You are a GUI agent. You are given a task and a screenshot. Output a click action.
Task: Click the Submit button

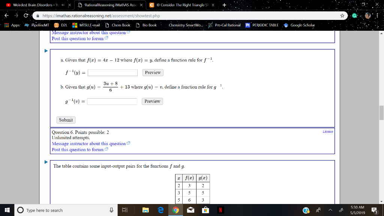tap(66, 120)
